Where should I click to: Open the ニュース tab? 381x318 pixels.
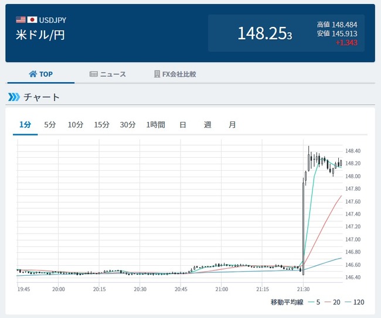click(x=108, y=75)
